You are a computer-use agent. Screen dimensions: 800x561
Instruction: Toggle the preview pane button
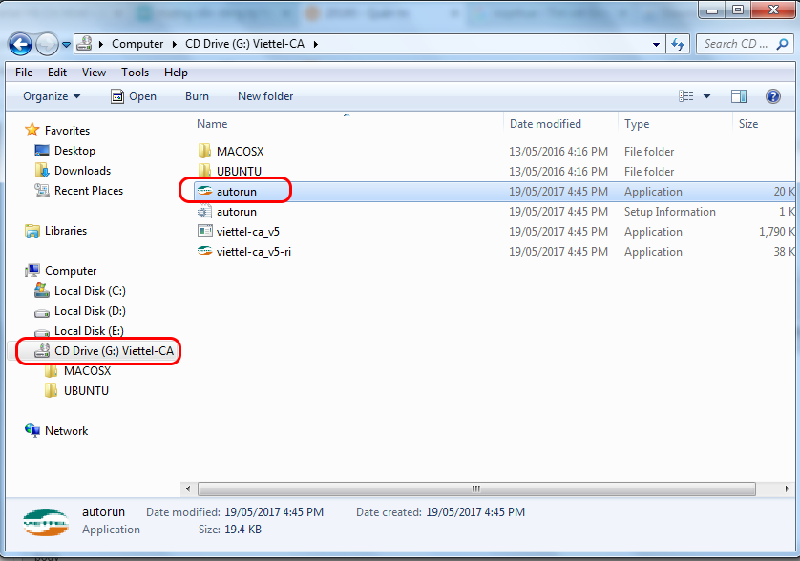pos(739,96)
